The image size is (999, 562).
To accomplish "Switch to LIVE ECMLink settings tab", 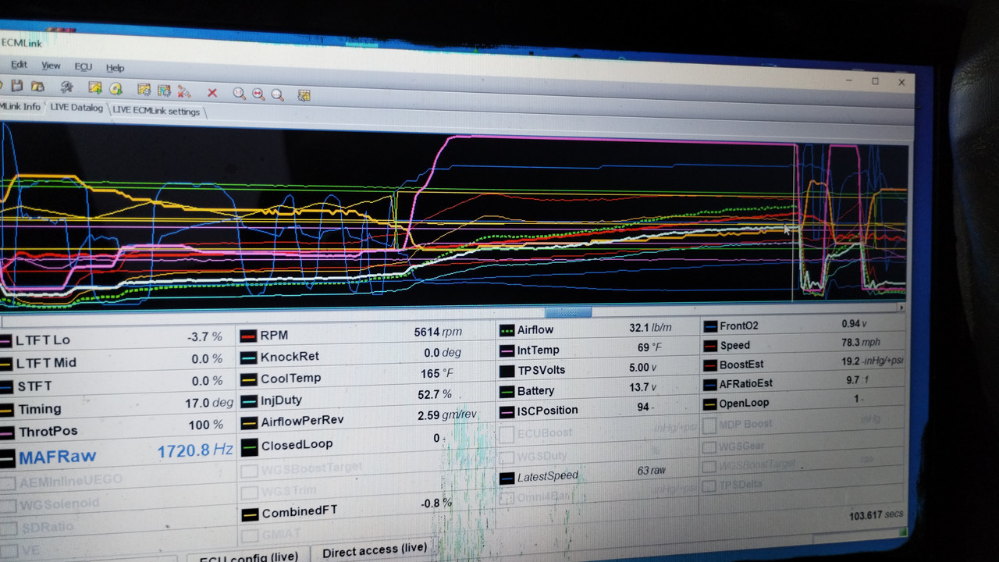I will point(156,111).
